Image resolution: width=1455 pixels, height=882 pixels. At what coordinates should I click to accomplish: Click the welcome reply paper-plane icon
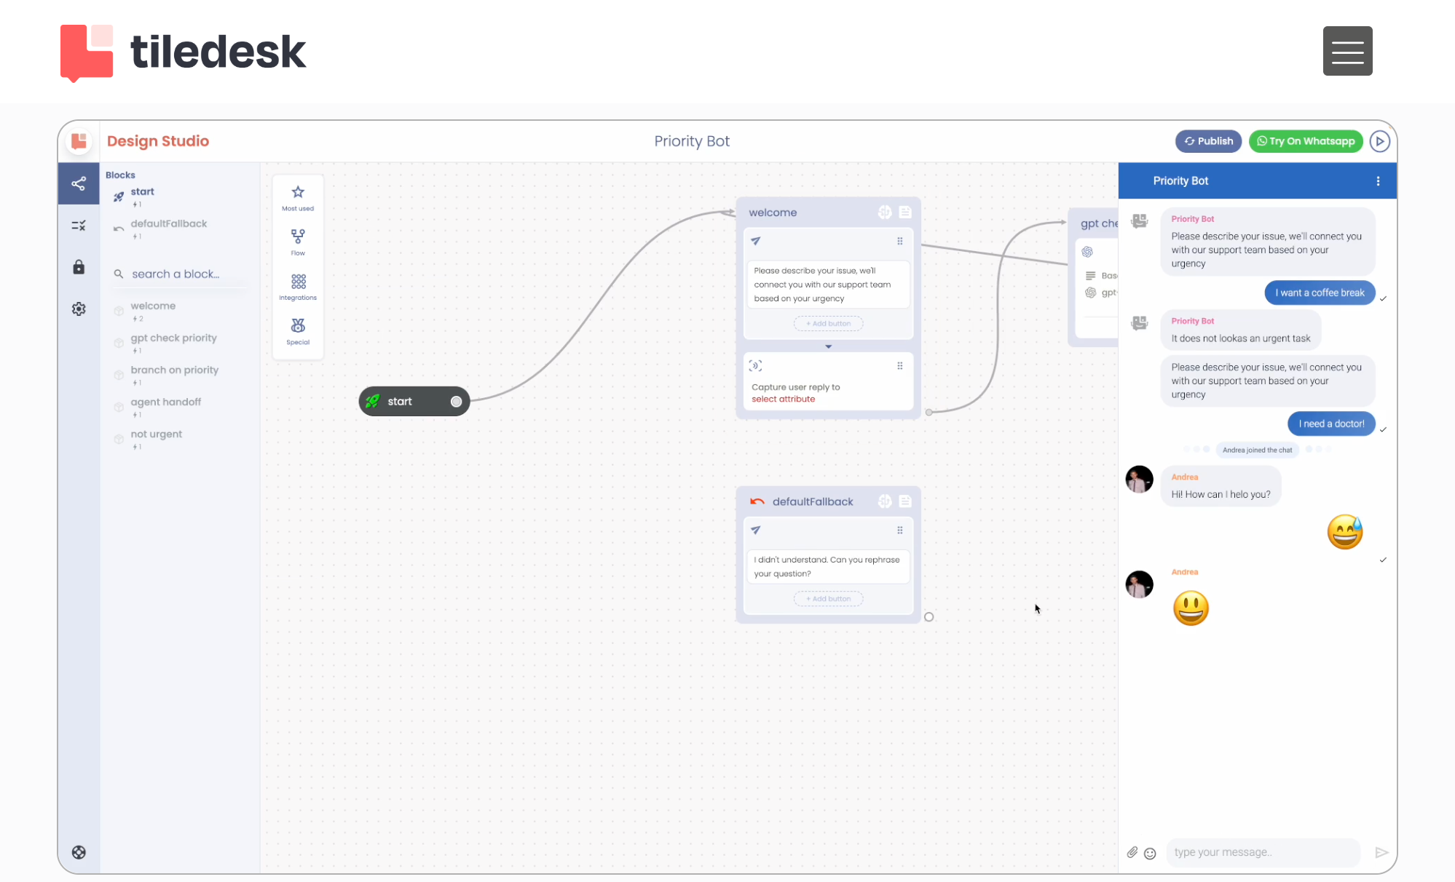coord(755,241)
